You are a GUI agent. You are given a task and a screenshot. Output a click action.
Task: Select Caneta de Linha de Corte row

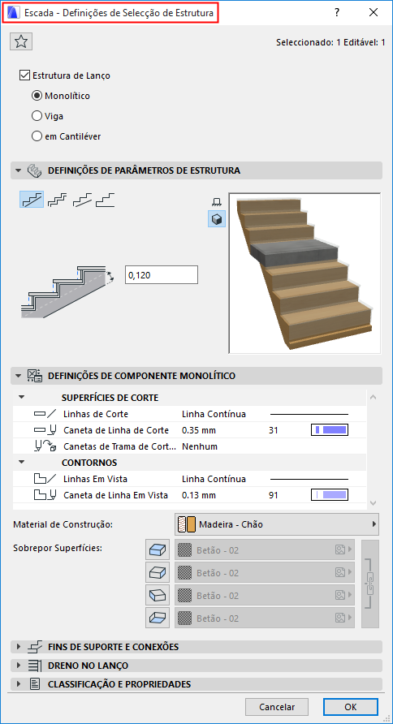pyautogui.click(x=189, y=430)
